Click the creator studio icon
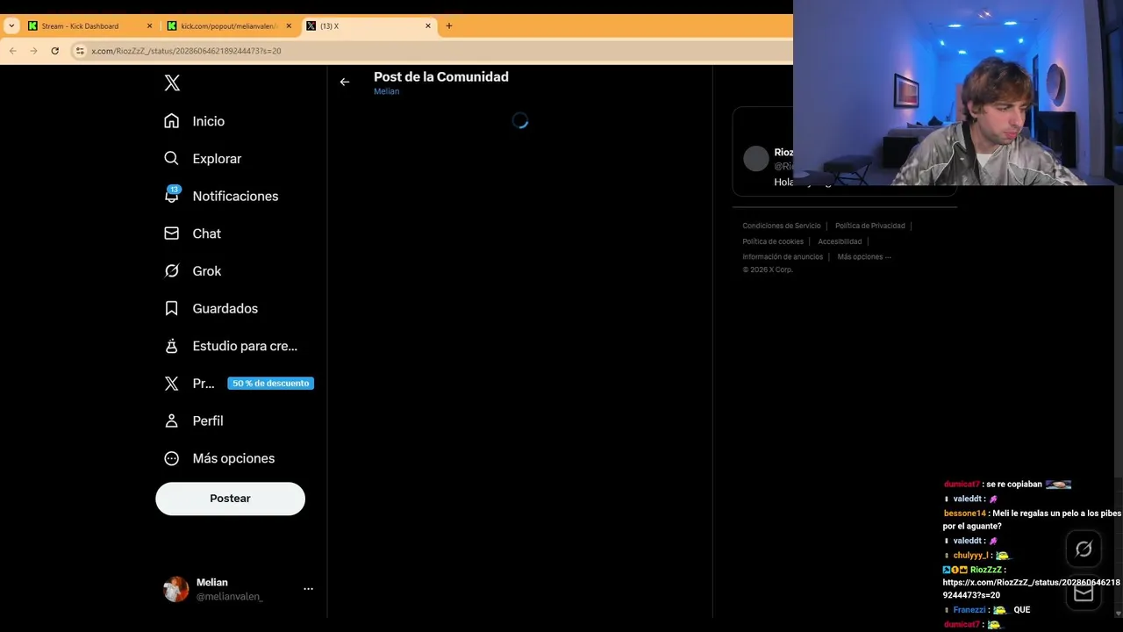 tap(172, 346)
